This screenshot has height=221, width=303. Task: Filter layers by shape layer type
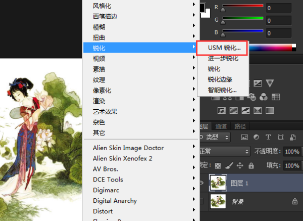coord(280,137)
